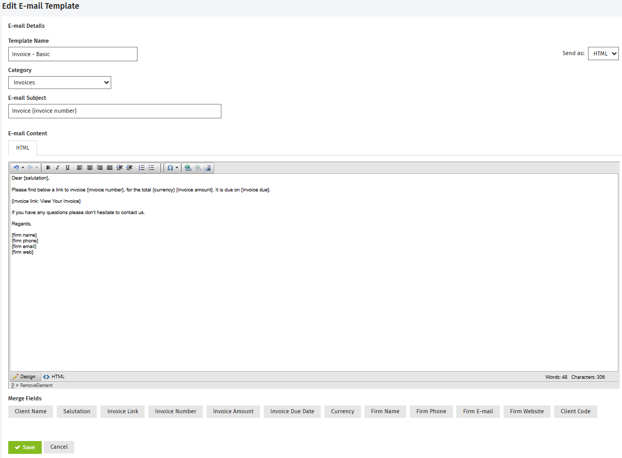The width and height of the screenshot is (622, 458).
Task: Insert a numbered list
Action: tap(142, 168)
